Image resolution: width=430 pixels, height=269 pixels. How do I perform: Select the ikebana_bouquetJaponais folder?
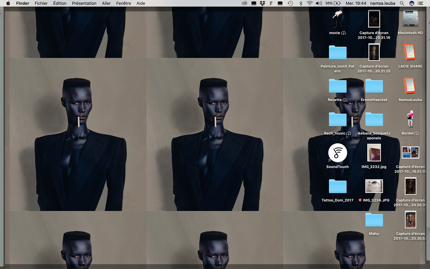click(374, 119)
